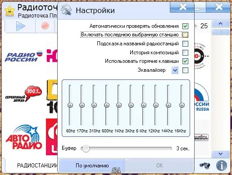Click the 12Khz equalizer slider
The height and width of the screenshot is (175, 232).
156,105
